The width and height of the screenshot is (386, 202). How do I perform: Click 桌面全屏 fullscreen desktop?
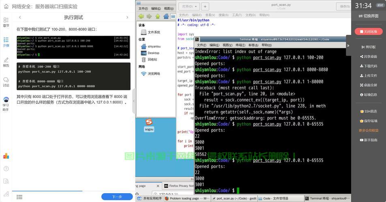[369, 85]
